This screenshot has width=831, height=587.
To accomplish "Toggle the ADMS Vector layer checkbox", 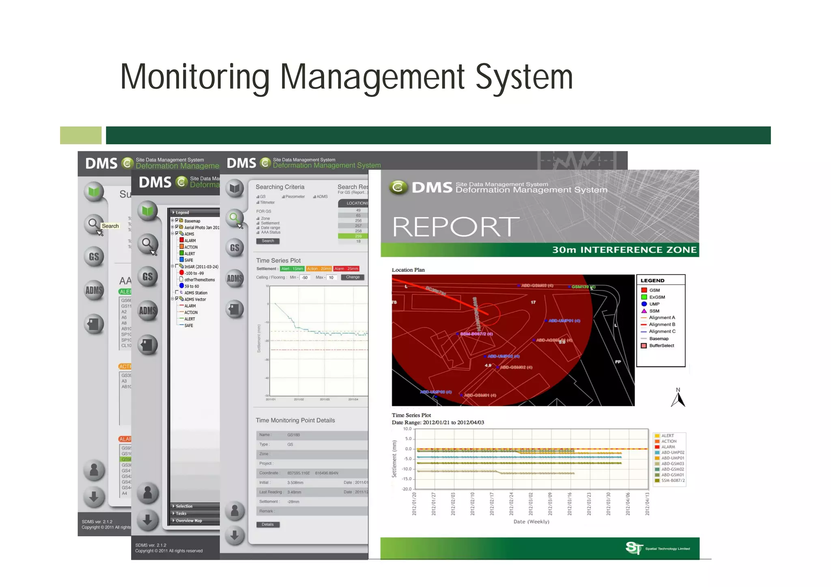I will [x=177, y=299].
